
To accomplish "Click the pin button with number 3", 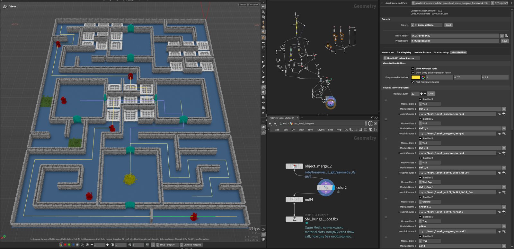I will tap(370, 124).
